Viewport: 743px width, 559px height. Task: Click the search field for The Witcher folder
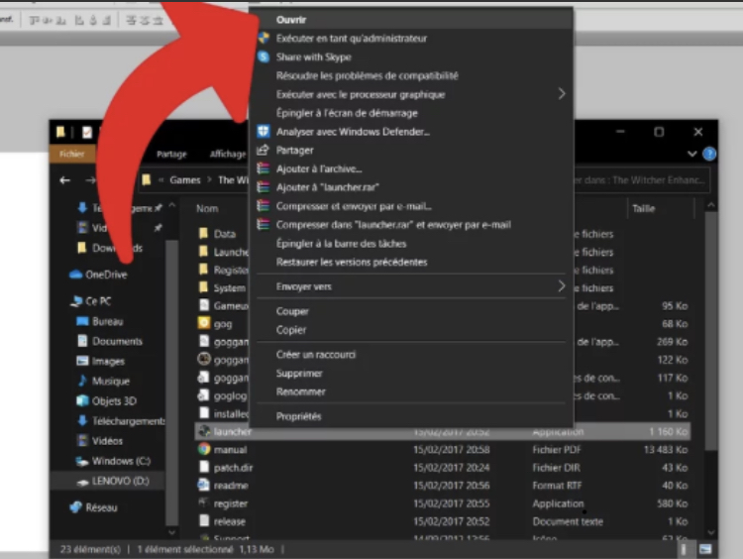[x=639, y=180]
